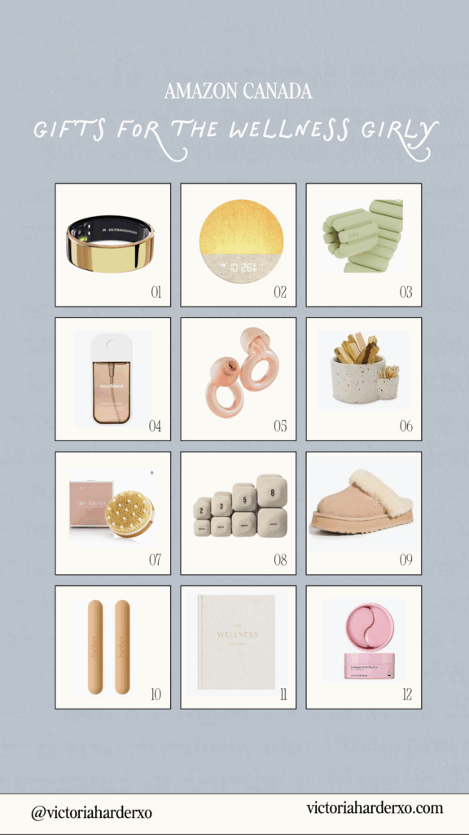Click the victoriaharderxo.com website link
Screen dimensions: 469x835
375,808
